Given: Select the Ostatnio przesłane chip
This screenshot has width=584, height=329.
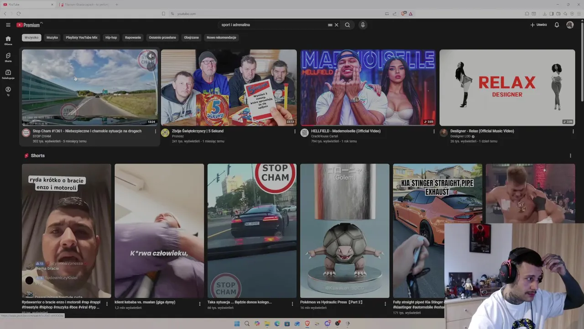Looking at the screenshot, I should [x=162, y=37].
